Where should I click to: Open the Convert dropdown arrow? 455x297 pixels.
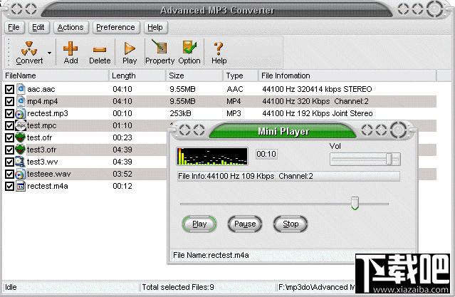point(49,53)
